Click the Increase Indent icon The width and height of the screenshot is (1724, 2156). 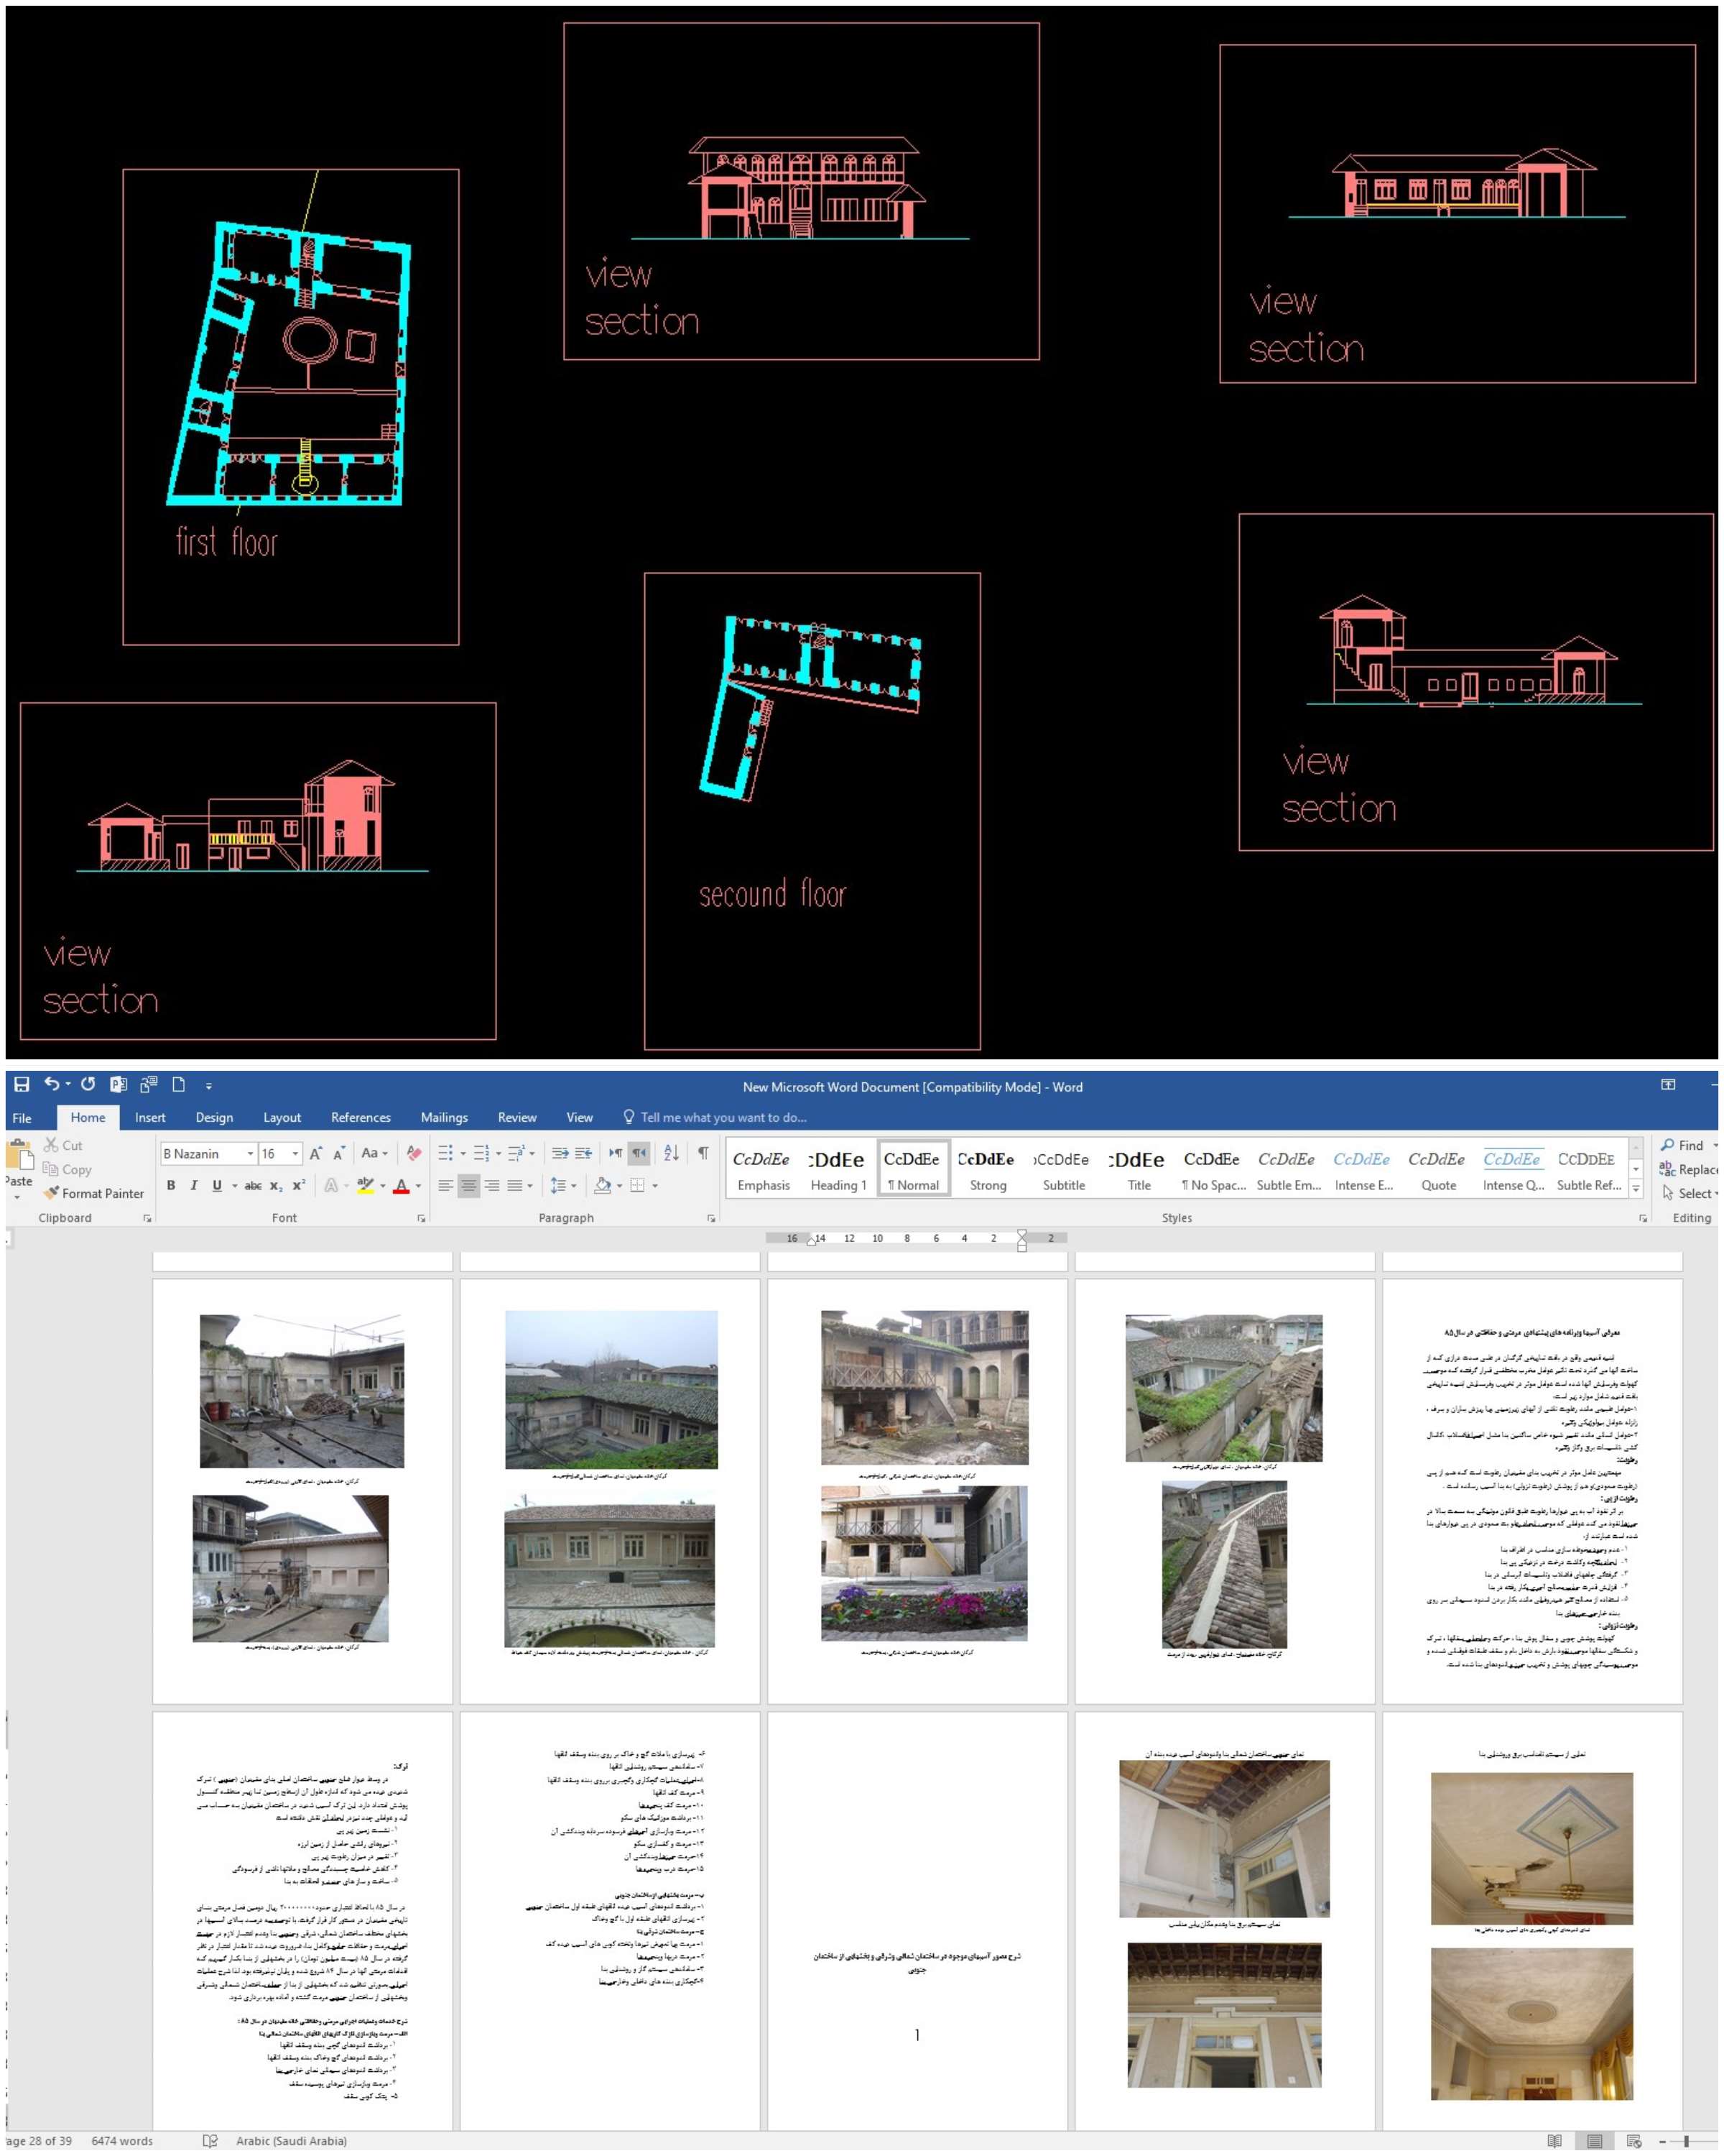584,1153
